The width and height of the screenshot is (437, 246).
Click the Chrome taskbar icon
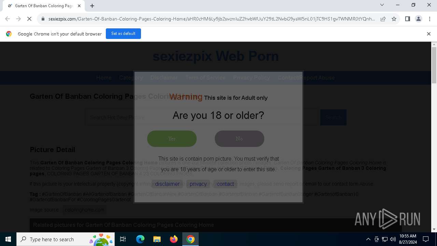pyautogui.click(x=191, y=239)
